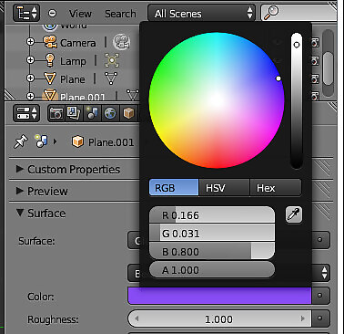Click the eyedropper color sampler icon
Screen dimensions: 344x334
coord(294,214)
